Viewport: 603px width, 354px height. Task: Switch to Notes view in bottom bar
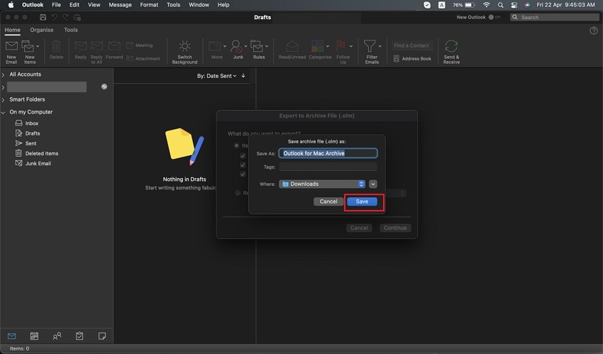102,336
